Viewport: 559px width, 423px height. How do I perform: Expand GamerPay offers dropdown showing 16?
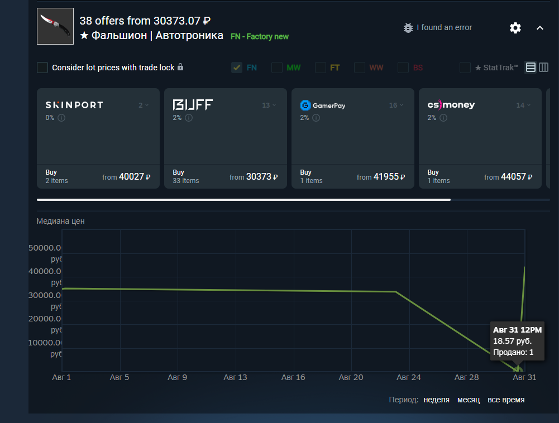[396, 105]
